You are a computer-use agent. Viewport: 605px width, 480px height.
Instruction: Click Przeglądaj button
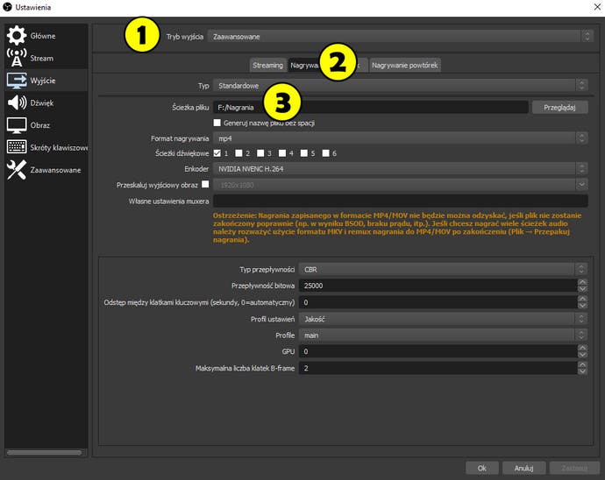point(559,107)
